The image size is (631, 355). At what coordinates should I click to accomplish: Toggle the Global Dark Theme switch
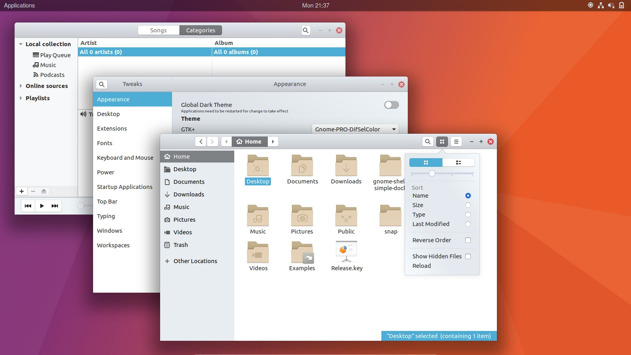pyautogui.click(x=392, y=105)
